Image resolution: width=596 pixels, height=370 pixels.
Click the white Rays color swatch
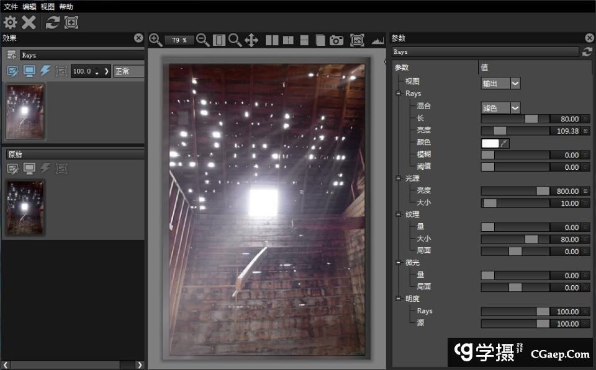click(490, 143)
